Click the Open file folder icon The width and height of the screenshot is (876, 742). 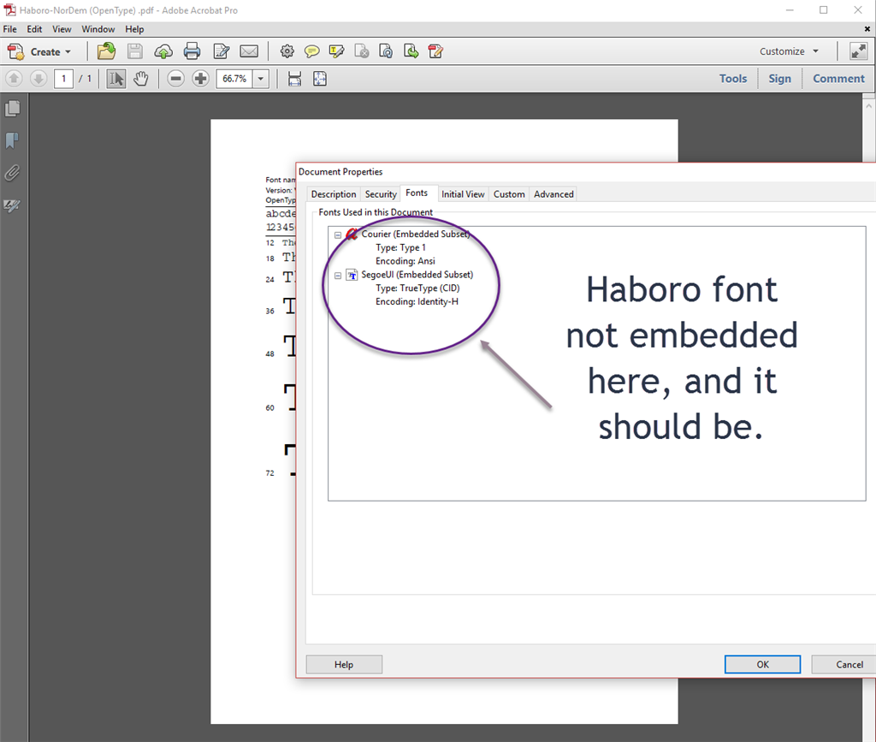[x=106, y=51]
